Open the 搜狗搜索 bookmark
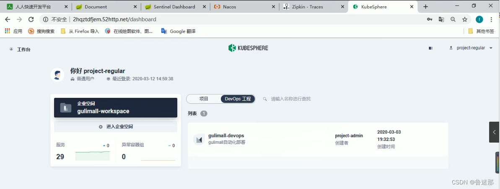The height and width of the screenshot is (189, 500). pos(41,31)
